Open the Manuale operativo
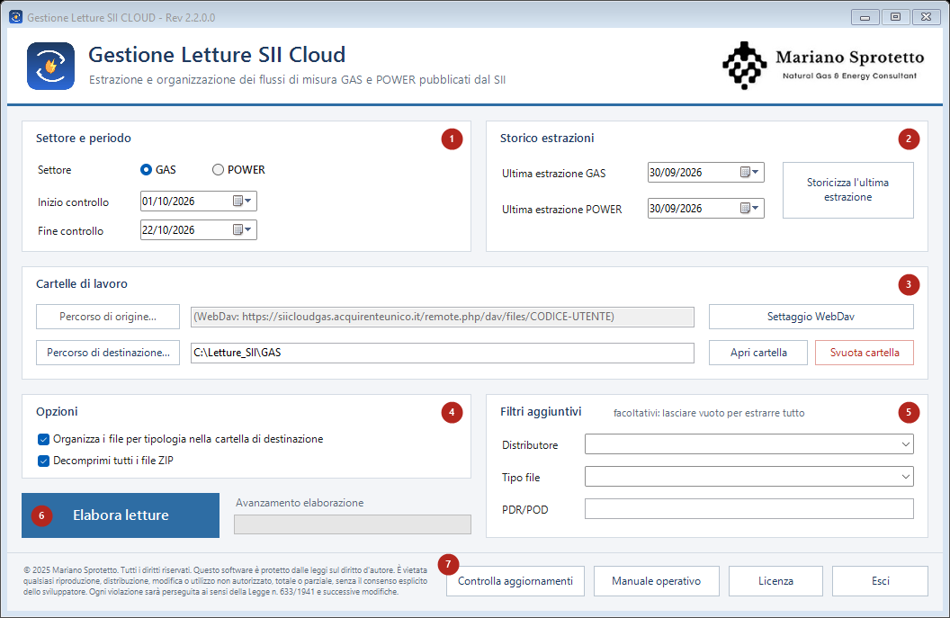 point(657,581)
